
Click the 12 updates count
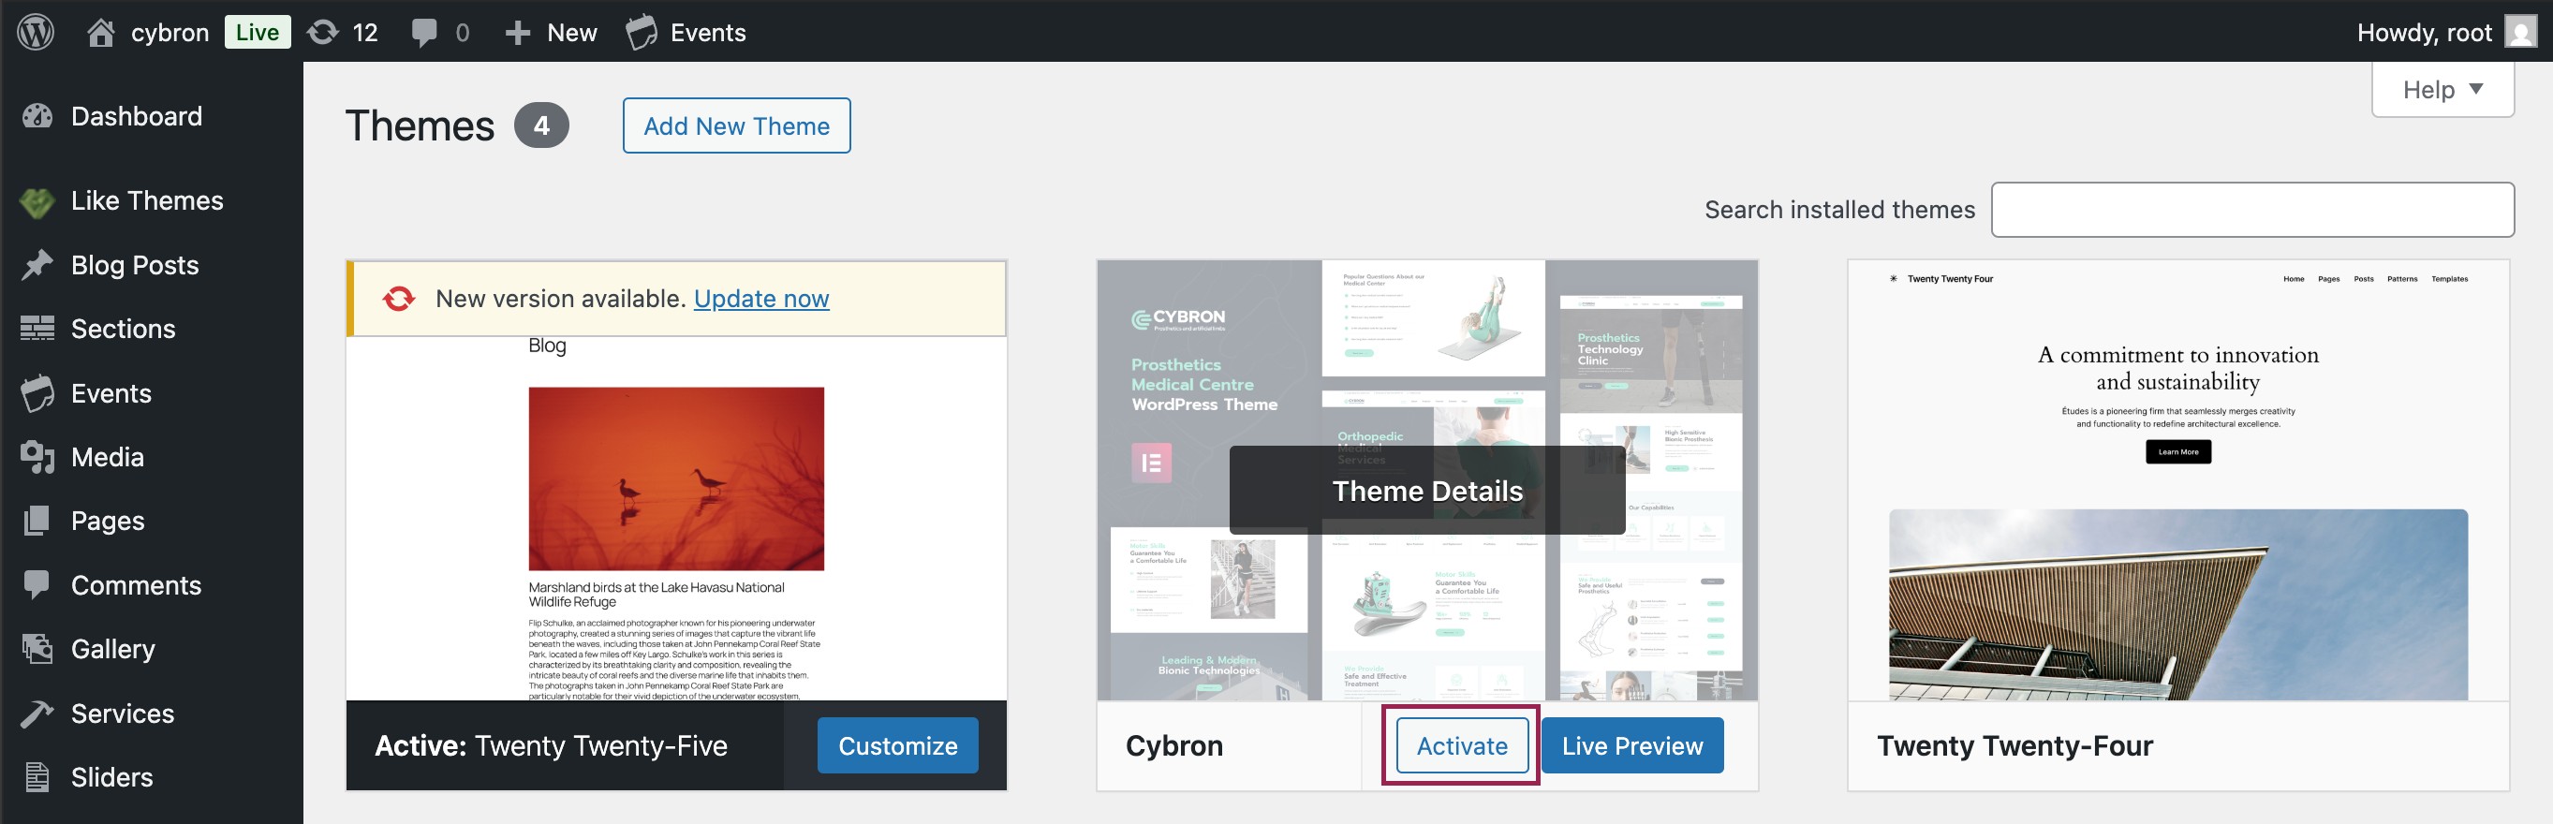[364, 33]
